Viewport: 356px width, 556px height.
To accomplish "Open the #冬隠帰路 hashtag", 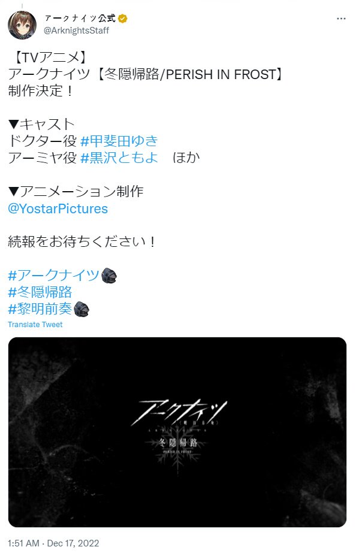I will [40, 292].
